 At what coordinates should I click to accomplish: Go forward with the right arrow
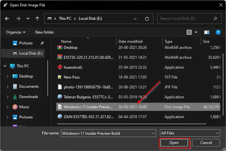coord(18,19)
